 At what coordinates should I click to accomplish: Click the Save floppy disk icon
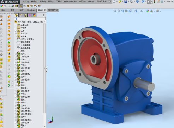126,2
